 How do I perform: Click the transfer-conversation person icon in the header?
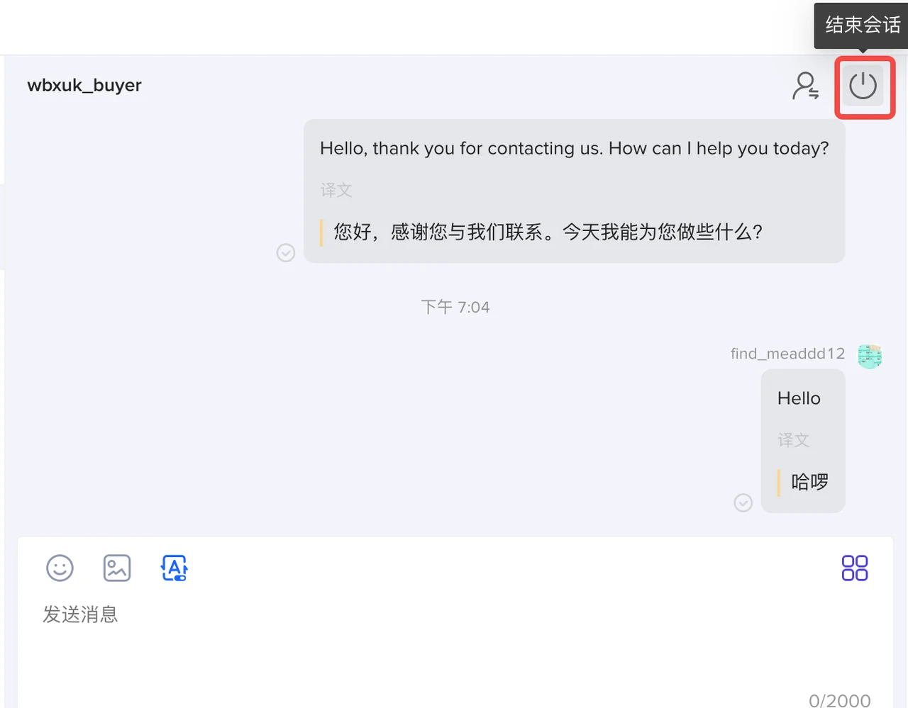[x=806, y=84]
